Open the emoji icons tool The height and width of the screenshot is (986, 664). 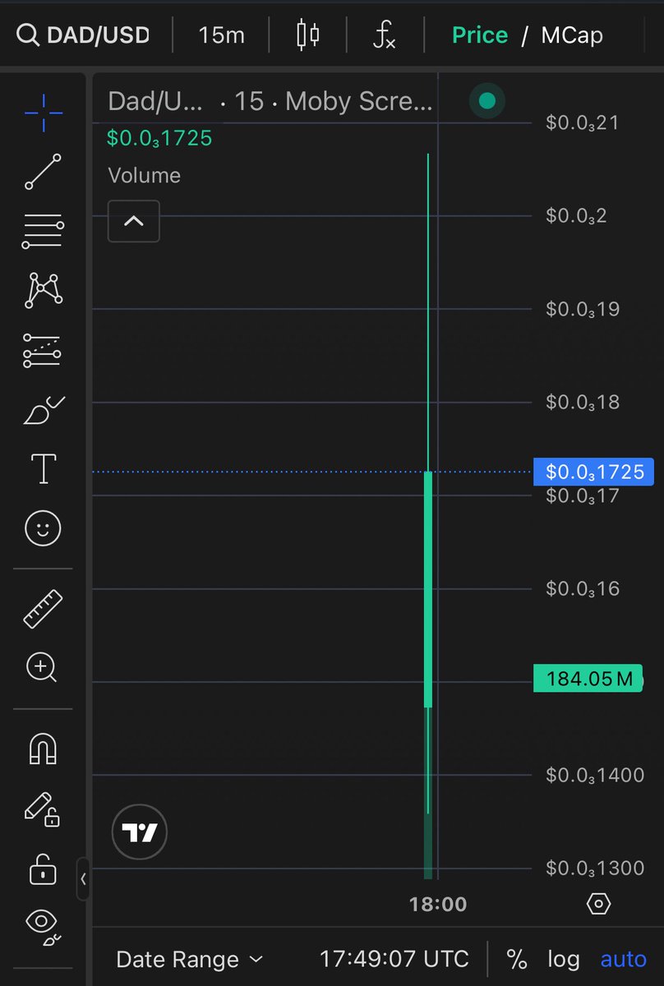(x=43, y=528)
